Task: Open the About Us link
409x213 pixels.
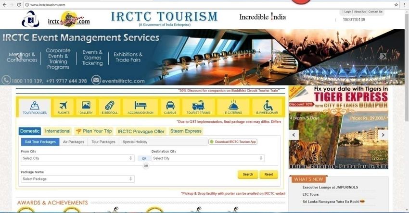Action: tap(360, 12)
